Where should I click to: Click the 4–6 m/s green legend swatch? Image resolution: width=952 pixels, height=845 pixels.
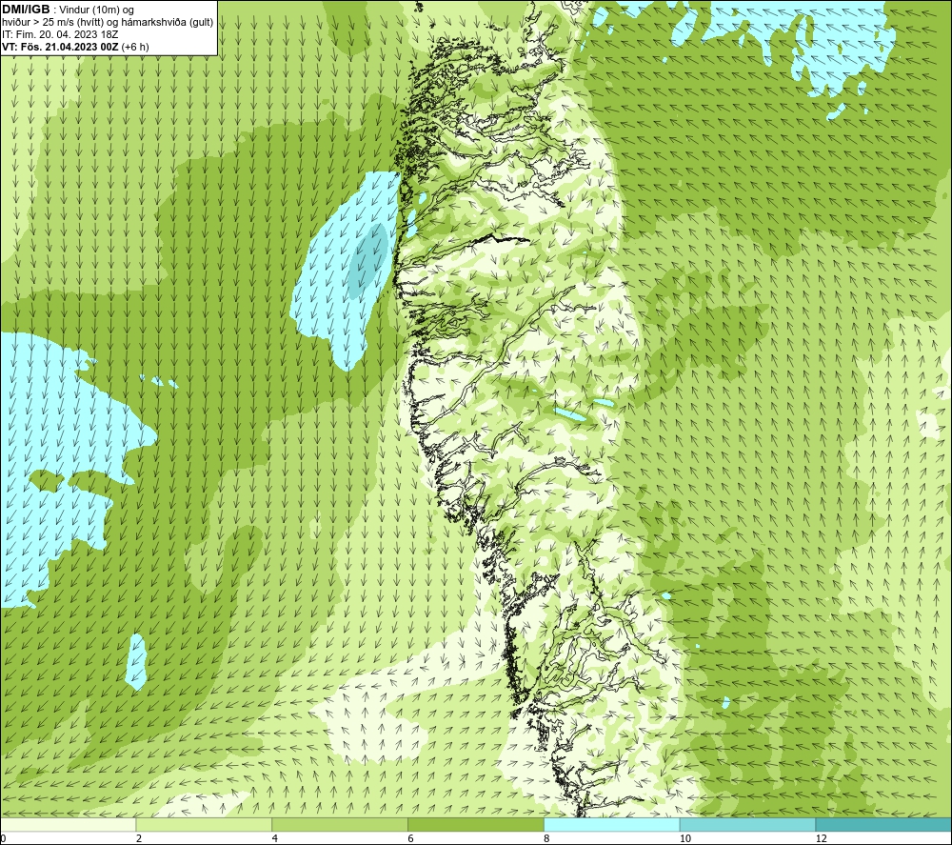click(340, 824)
